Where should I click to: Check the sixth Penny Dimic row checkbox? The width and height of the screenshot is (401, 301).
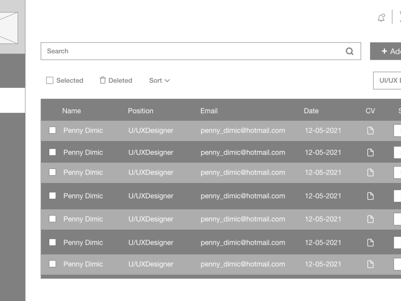(53, 242)
